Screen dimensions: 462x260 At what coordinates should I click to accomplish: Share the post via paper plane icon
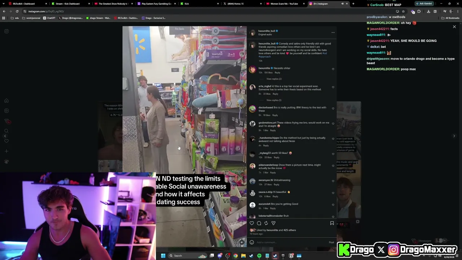click(x=273, y=223)
